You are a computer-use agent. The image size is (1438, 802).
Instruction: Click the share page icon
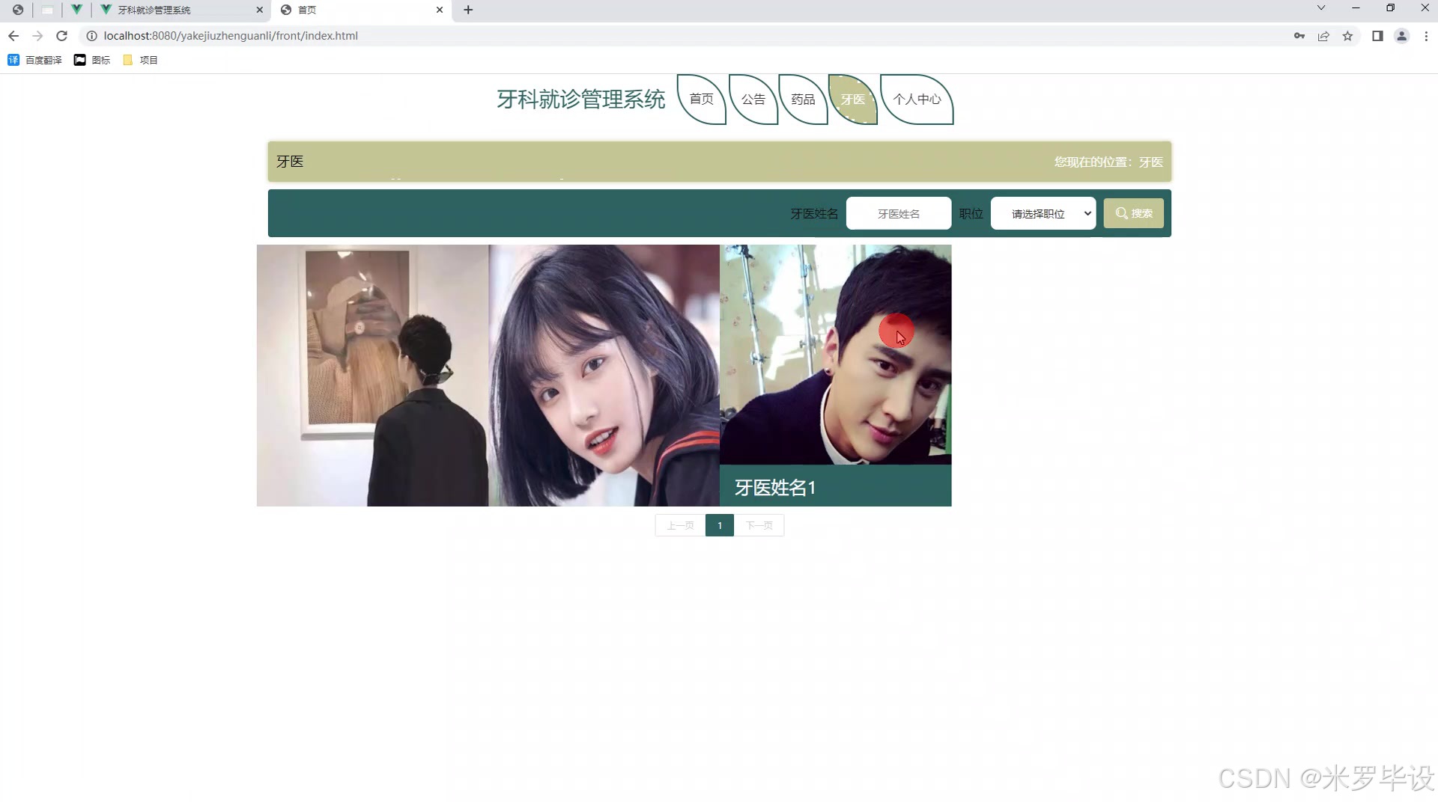1323,36
